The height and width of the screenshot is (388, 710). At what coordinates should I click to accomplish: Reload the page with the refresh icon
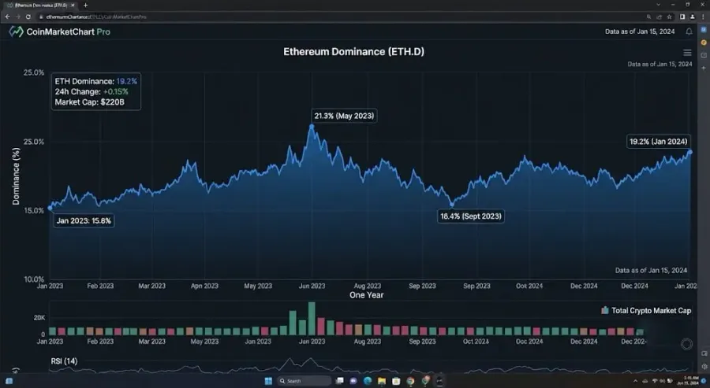point(28,17)
